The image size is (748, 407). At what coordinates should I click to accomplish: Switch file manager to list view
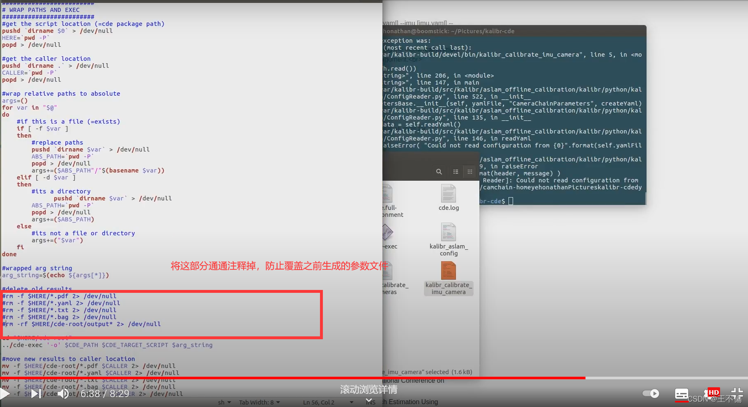pos(456,172)
